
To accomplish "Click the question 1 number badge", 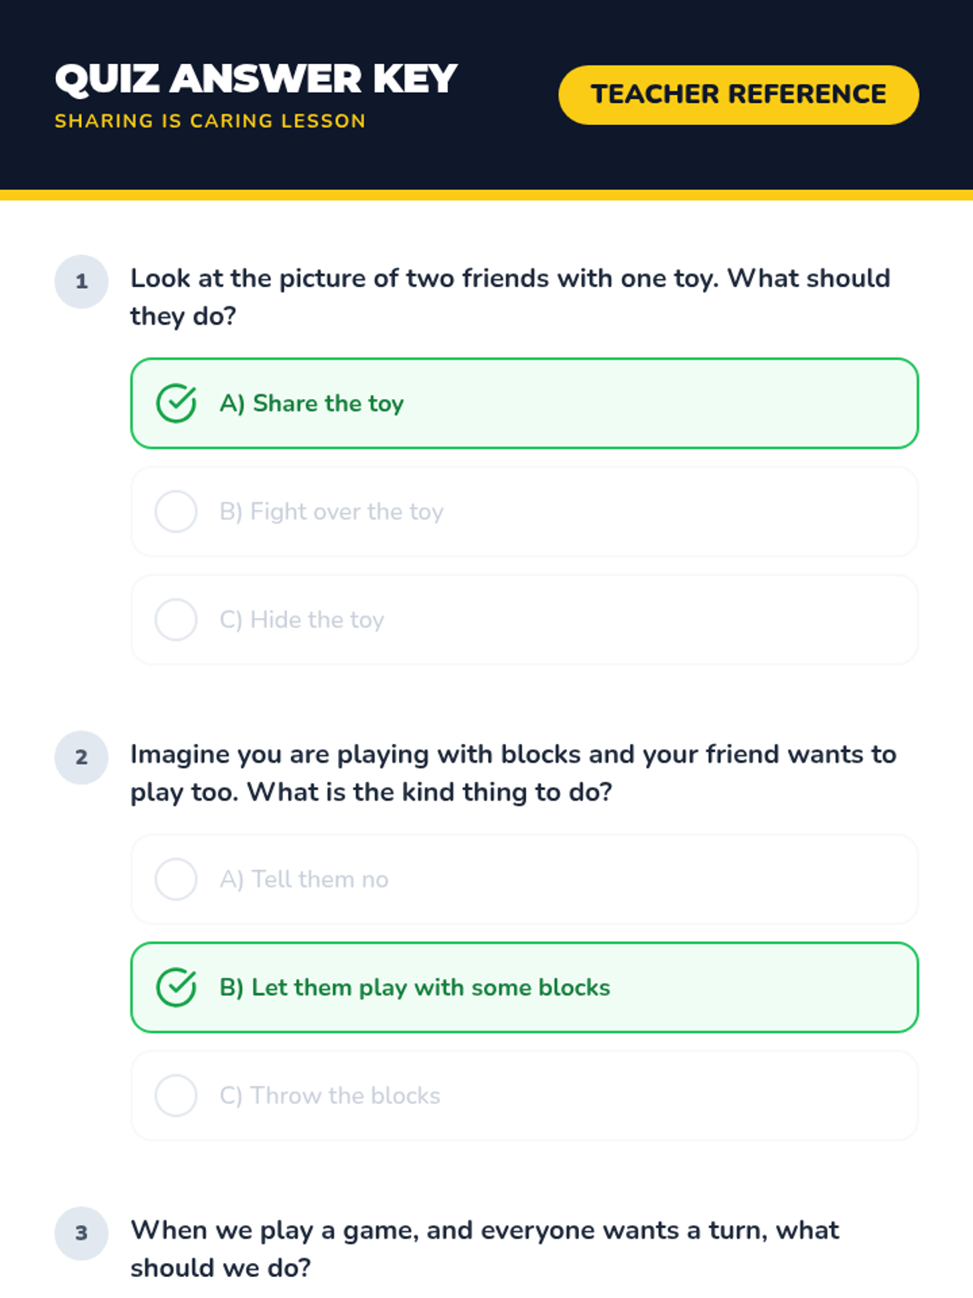I will point(81,282).
